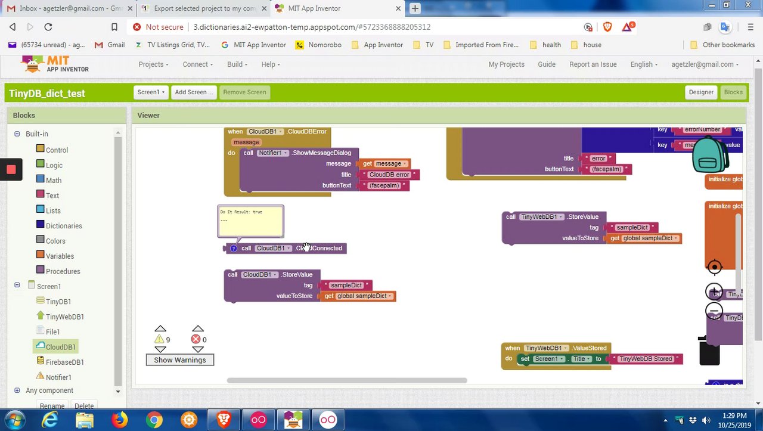Open the English language dropdown
The height and width of the screenshot is (431, 763).
(644, 64)
